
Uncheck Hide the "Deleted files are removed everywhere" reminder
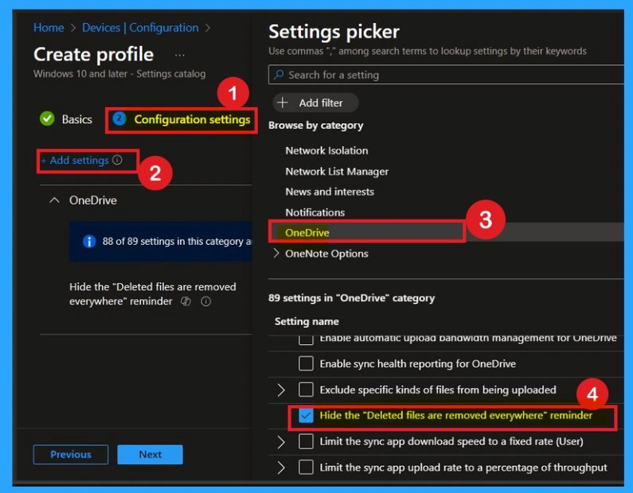tap(306, 416)
